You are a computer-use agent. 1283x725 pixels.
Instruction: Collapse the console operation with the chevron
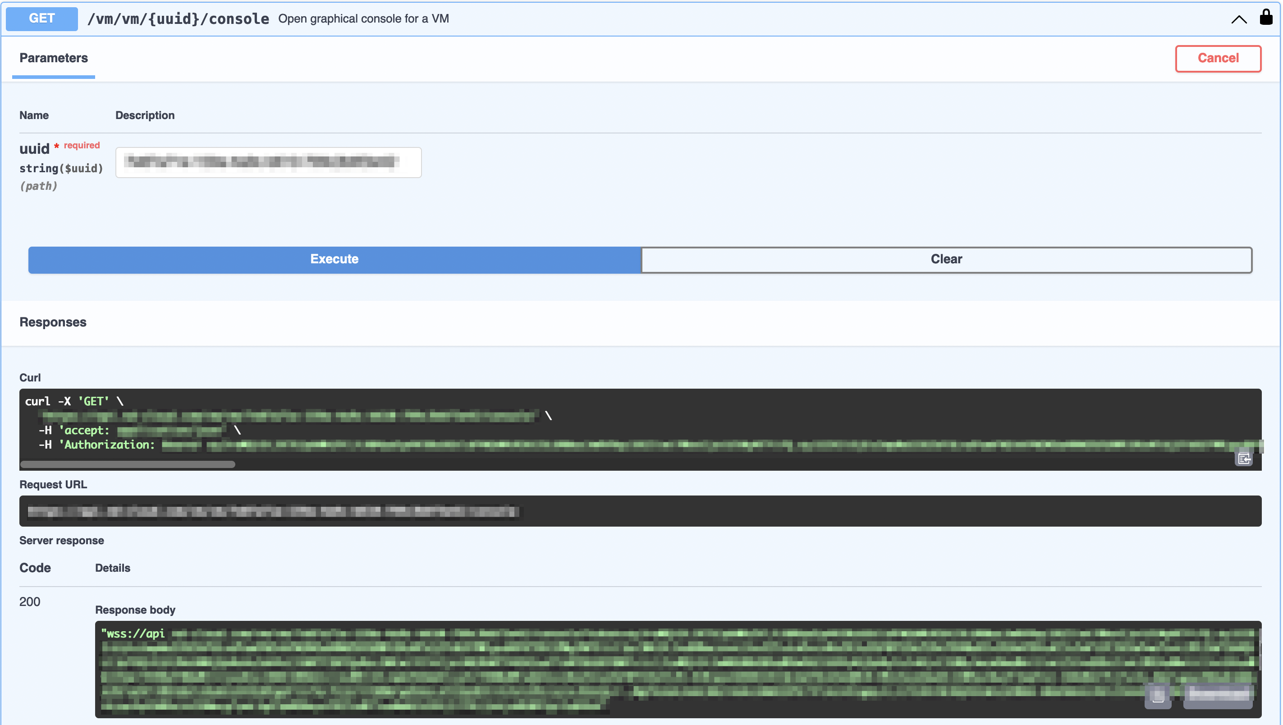[x=1239, y=19]
